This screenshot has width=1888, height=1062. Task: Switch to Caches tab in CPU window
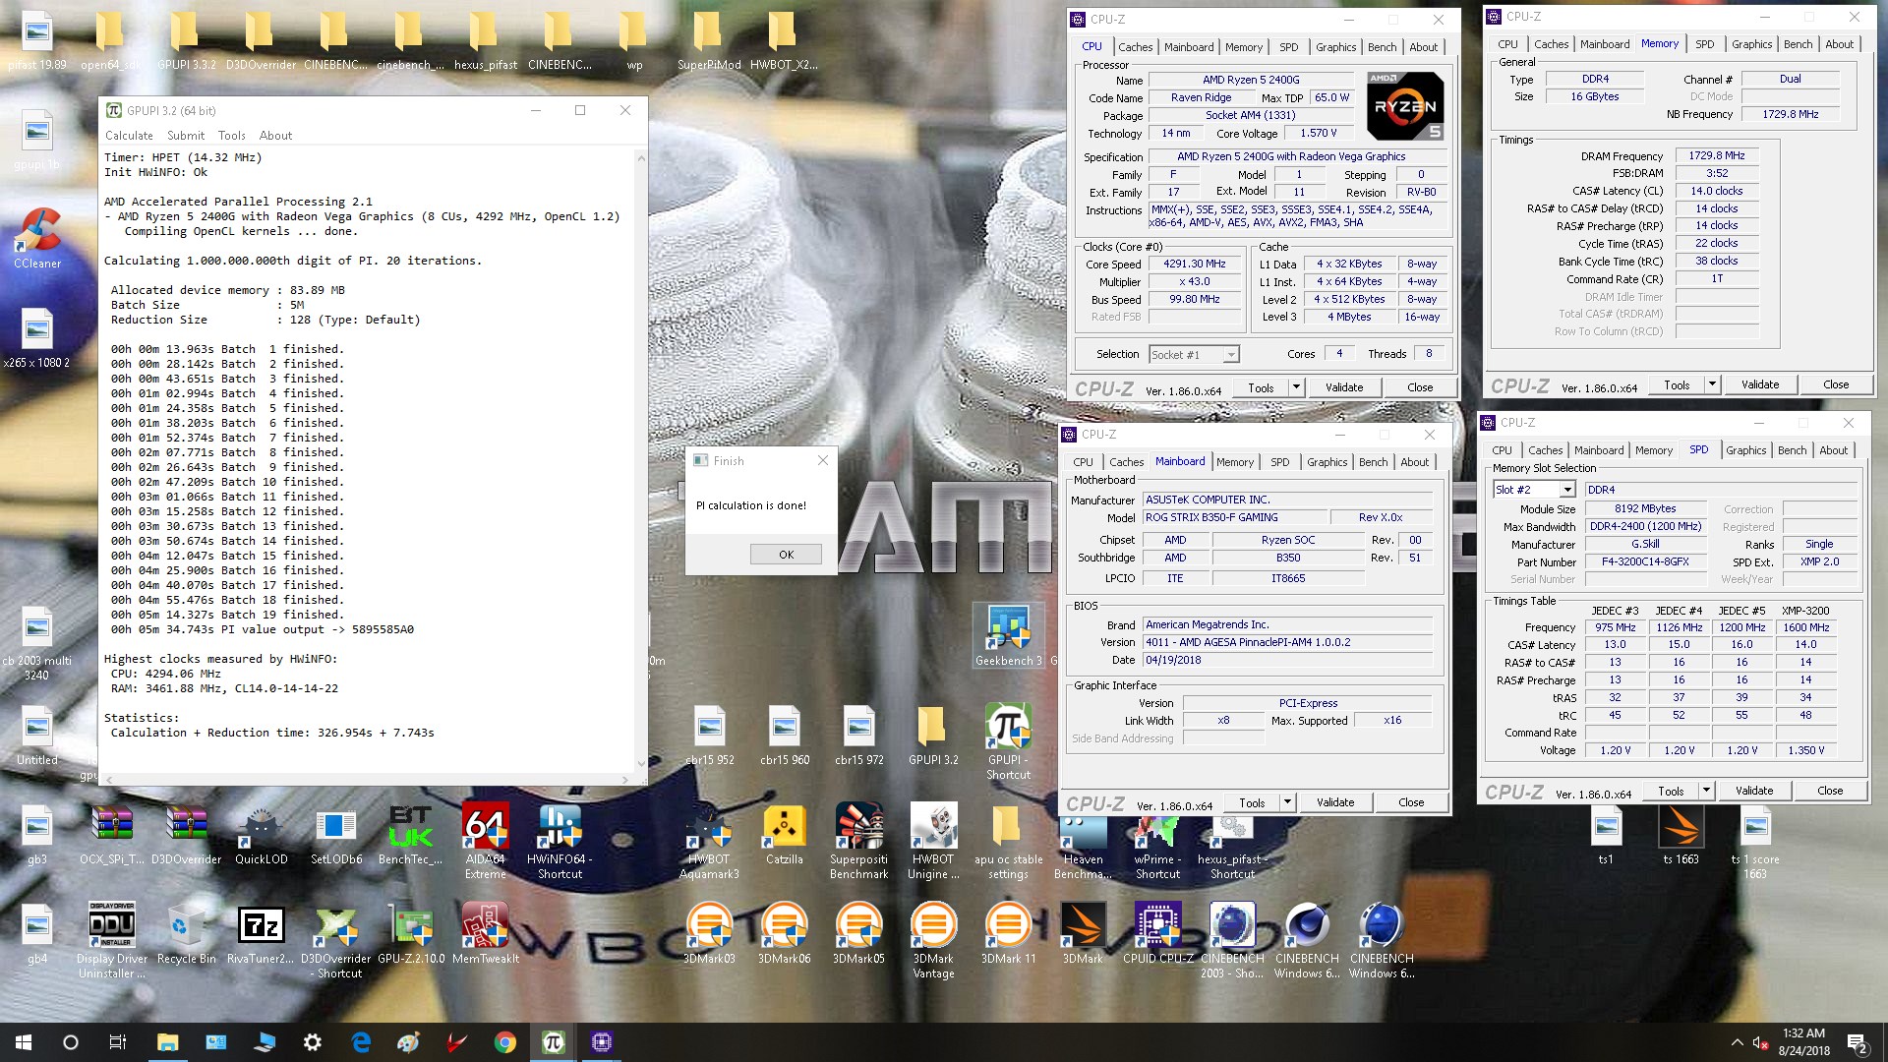point(1135,47)
